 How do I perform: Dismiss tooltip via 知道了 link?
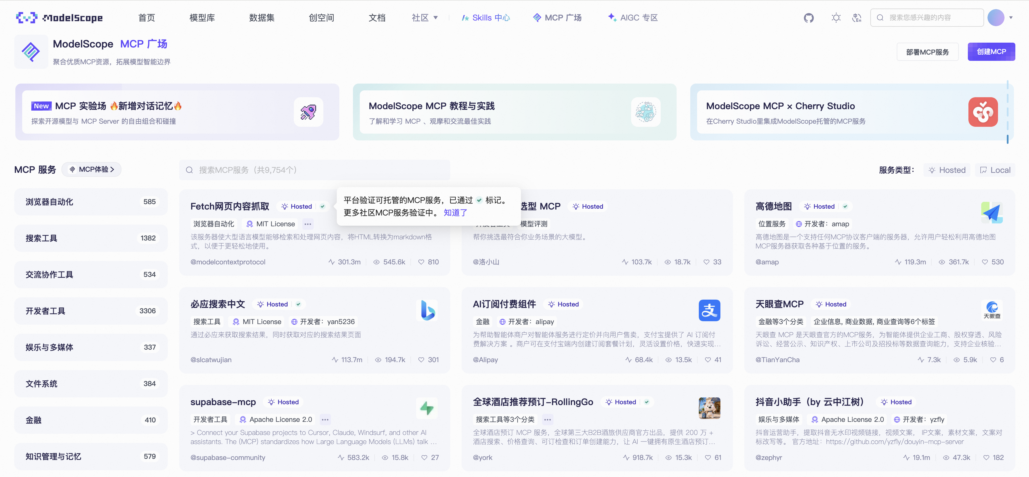[x=455, y=213]
